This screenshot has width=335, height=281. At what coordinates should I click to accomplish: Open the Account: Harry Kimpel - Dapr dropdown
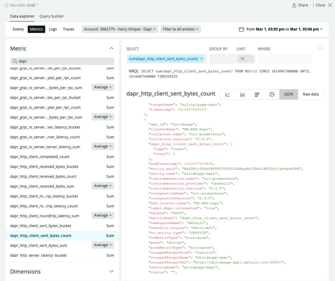[120, 29]
